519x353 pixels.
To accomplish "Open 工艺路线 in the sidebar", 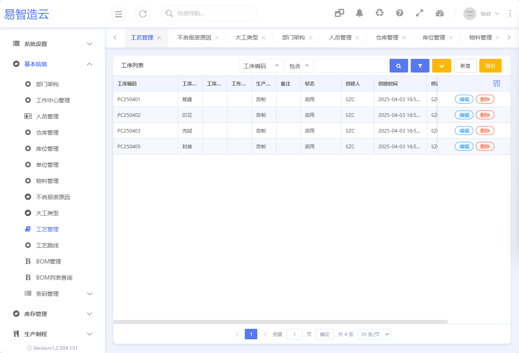I will point(47,245).
